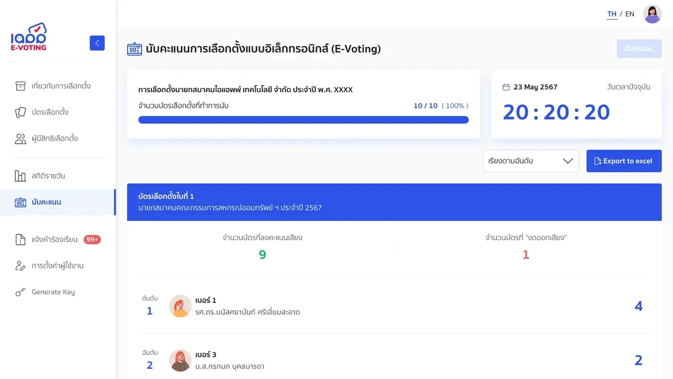Click the Export to excel button
The image size is (673, 379).
pos(624,161)
